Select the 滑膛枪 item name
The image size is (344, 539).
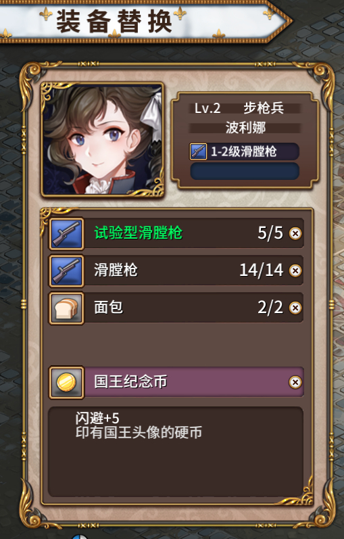pyautogui.click(x=116, y=271)
